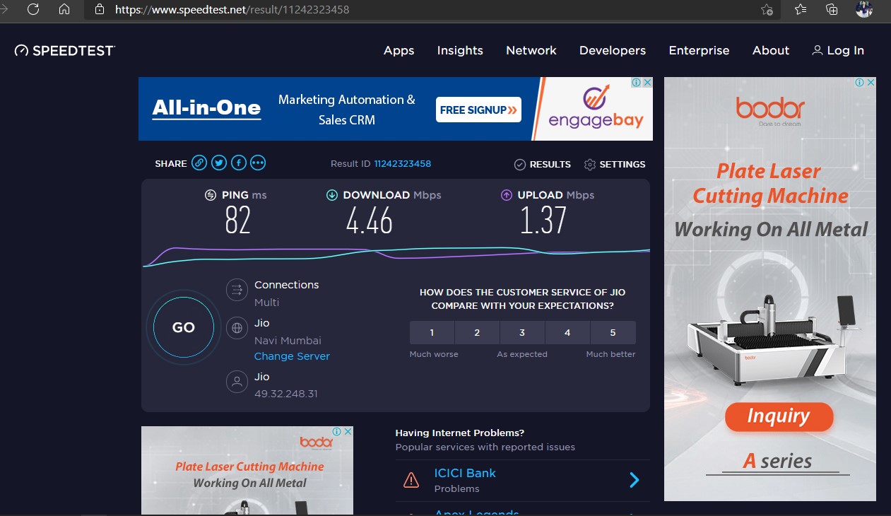This screenshot has height=516, width=891.
Task: Click the globe server icon beside Navi Mumbai
Action: [x=237, y=329]
